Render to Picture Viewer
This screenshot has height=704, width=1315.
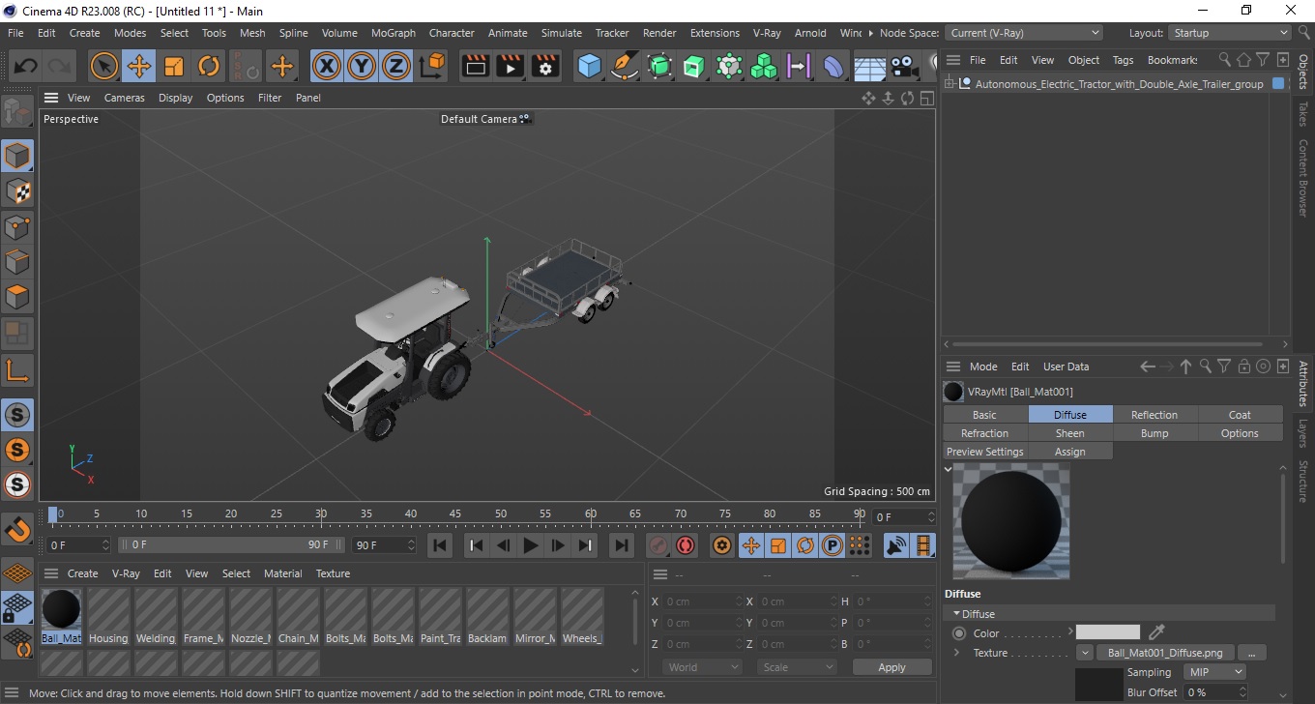(511, 67)
